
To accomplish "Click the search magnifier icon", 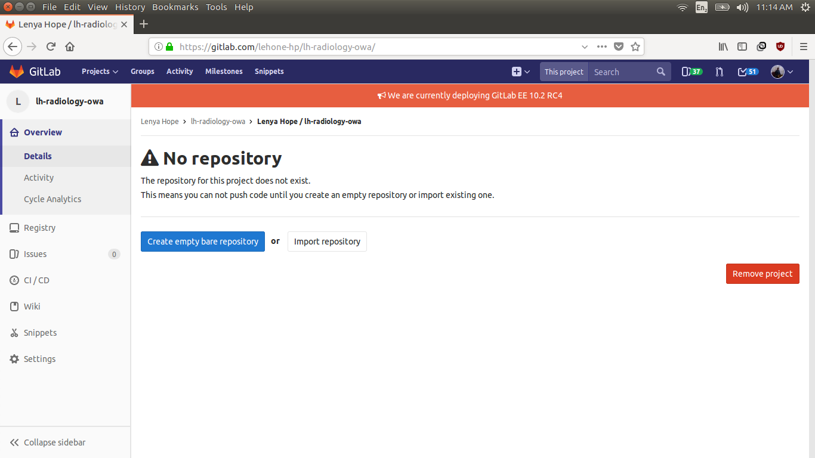I will tap(660, 72).
